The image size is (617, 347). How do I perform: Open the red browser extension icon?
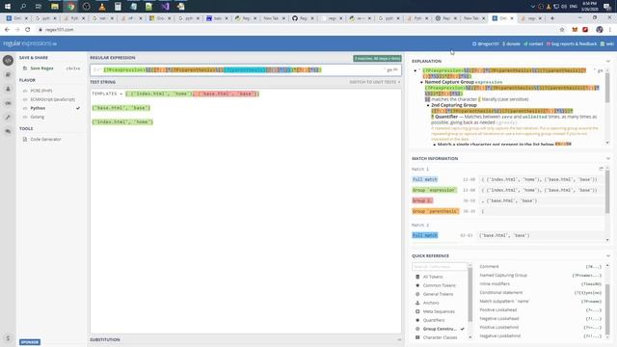(x=585, y=30)
